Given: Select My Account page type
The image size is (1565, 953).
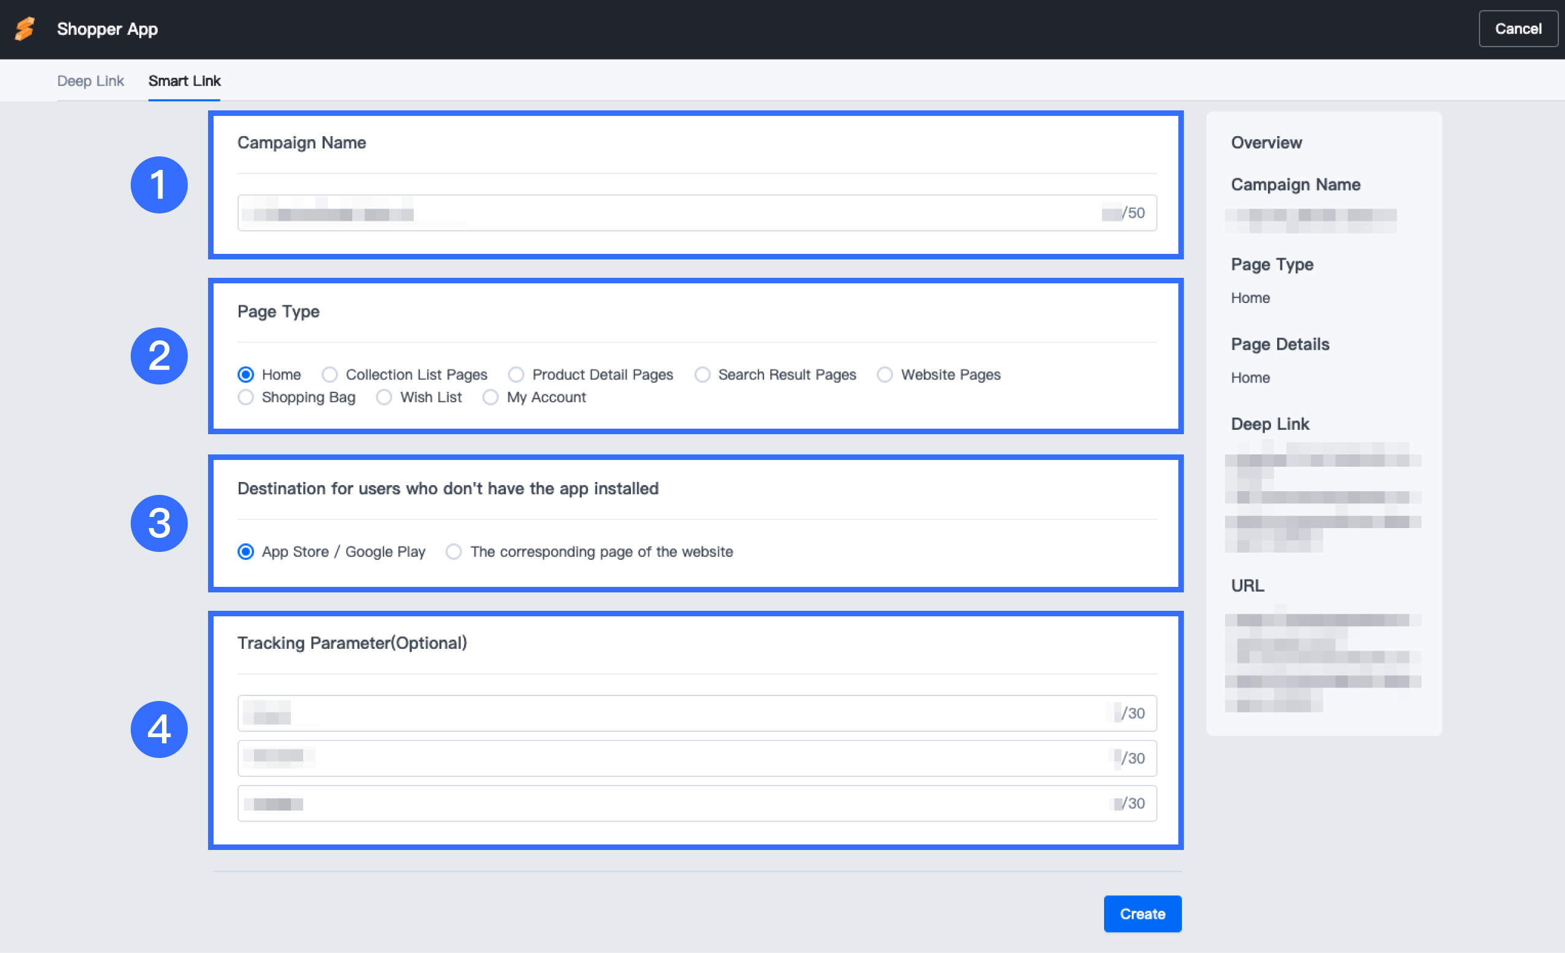Looking at the screenshot, I should pyautogui.click(x=490, y=397).
